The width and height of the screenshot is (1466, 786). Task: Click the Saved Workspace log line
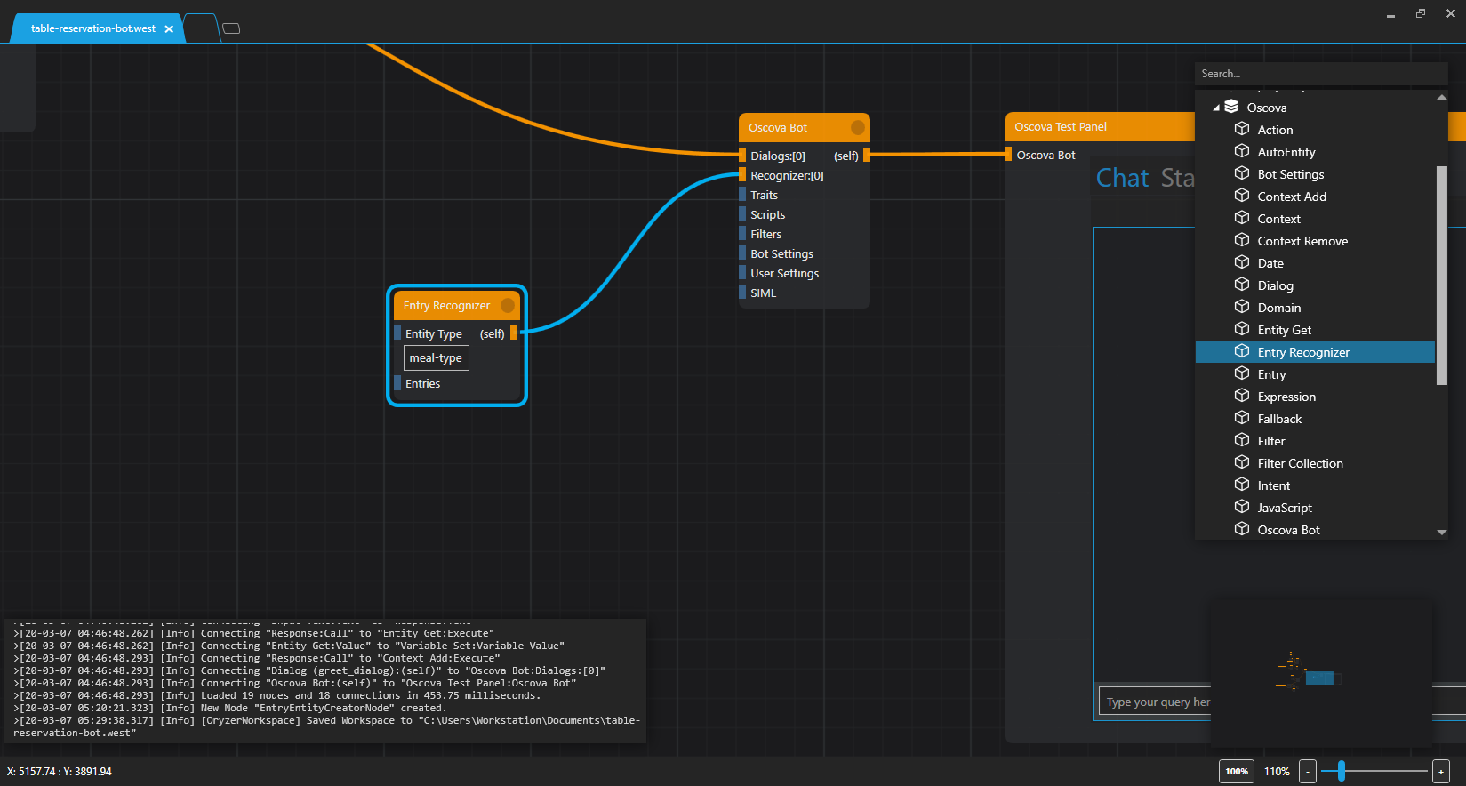(x=327, y=726)
